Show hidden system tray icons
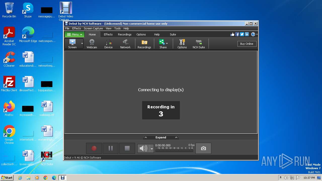The width and height of the screenshot is (322, 181). click(x=280, y=178)
